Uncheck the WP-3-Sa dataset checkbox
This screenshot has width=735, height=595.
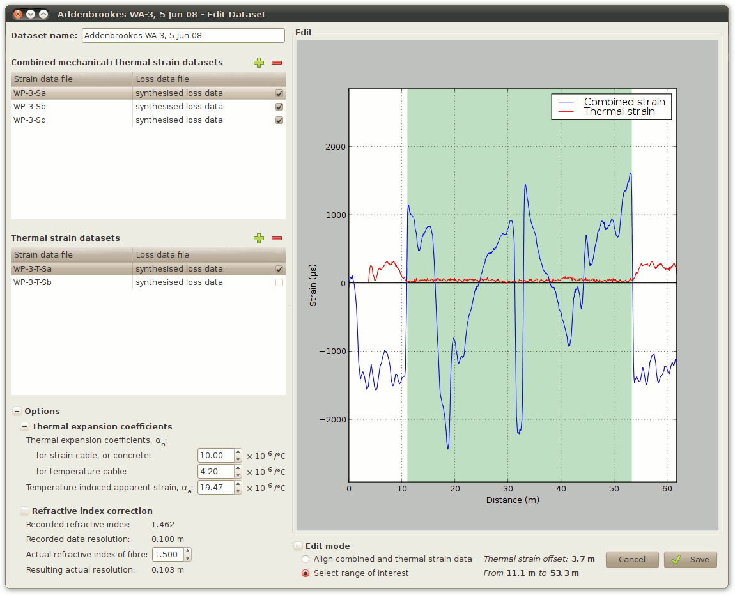(279, 93)
